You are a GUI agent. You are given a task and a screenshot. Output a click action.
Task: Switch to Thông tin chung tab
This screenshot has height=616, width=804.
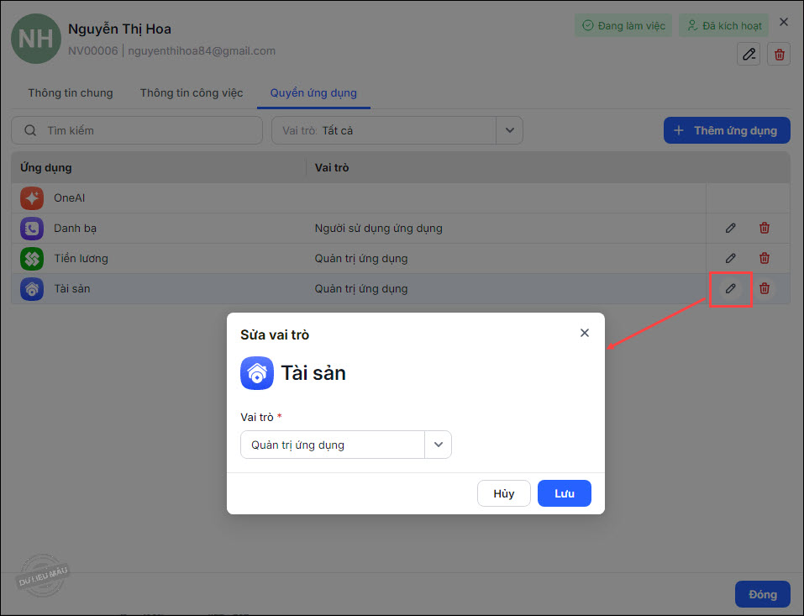pos(71,92)
